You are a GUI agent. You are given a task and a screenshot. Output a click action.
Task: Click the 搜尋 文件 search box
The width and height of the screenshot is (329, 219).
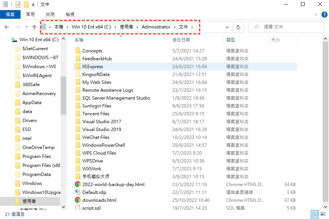coord(286,27)
